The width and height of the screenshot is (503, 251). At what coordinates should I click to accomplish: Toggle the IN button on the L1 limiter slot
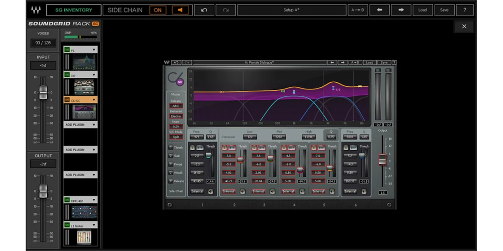pyautogui.click(x=67, y=225)
